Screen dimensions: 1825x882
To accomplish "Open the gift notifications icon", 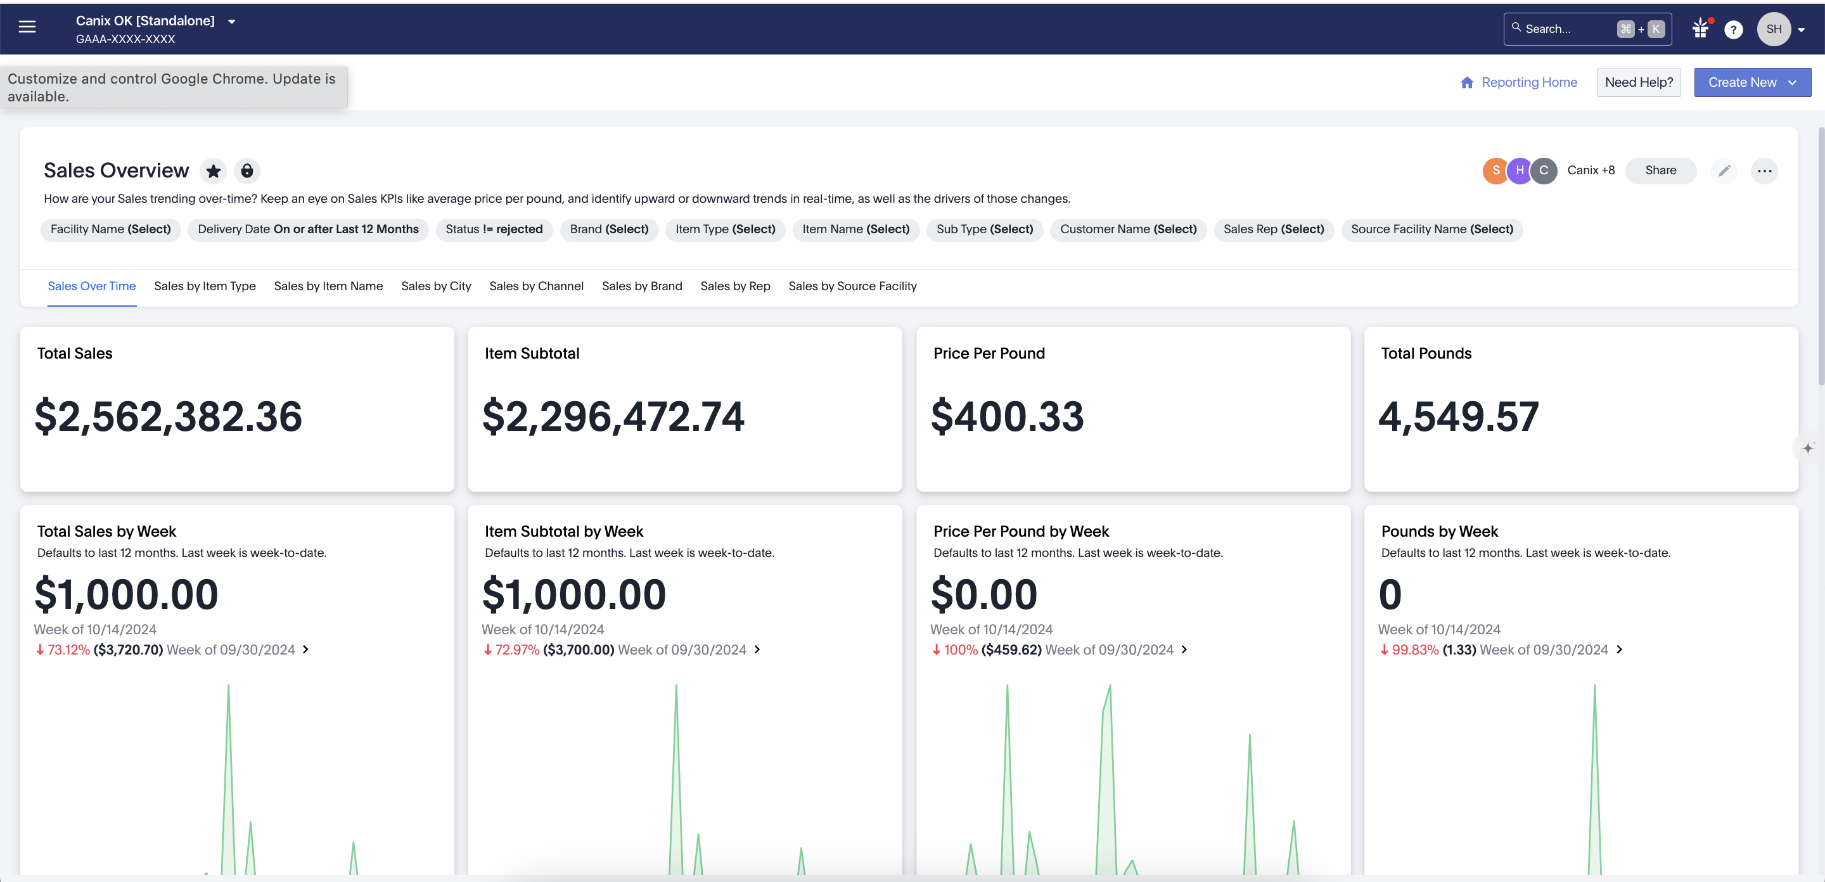I will pos(1700,29).
